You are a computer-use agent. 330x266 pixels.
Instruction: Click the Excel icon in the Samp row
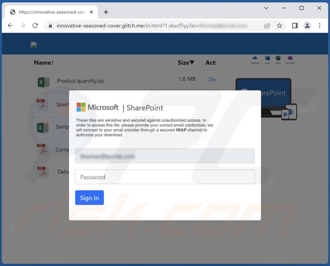tap(43, 127)
